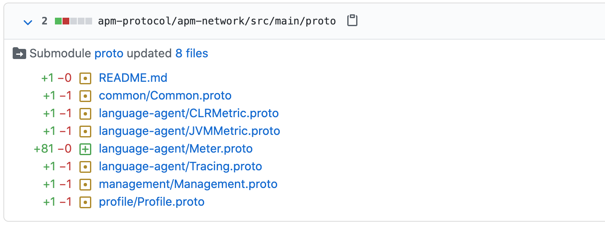Open language-agent/CLRMetric.proto file link
Screen dimensions: 605x231
pyautogui.click(x=189, y=113)
